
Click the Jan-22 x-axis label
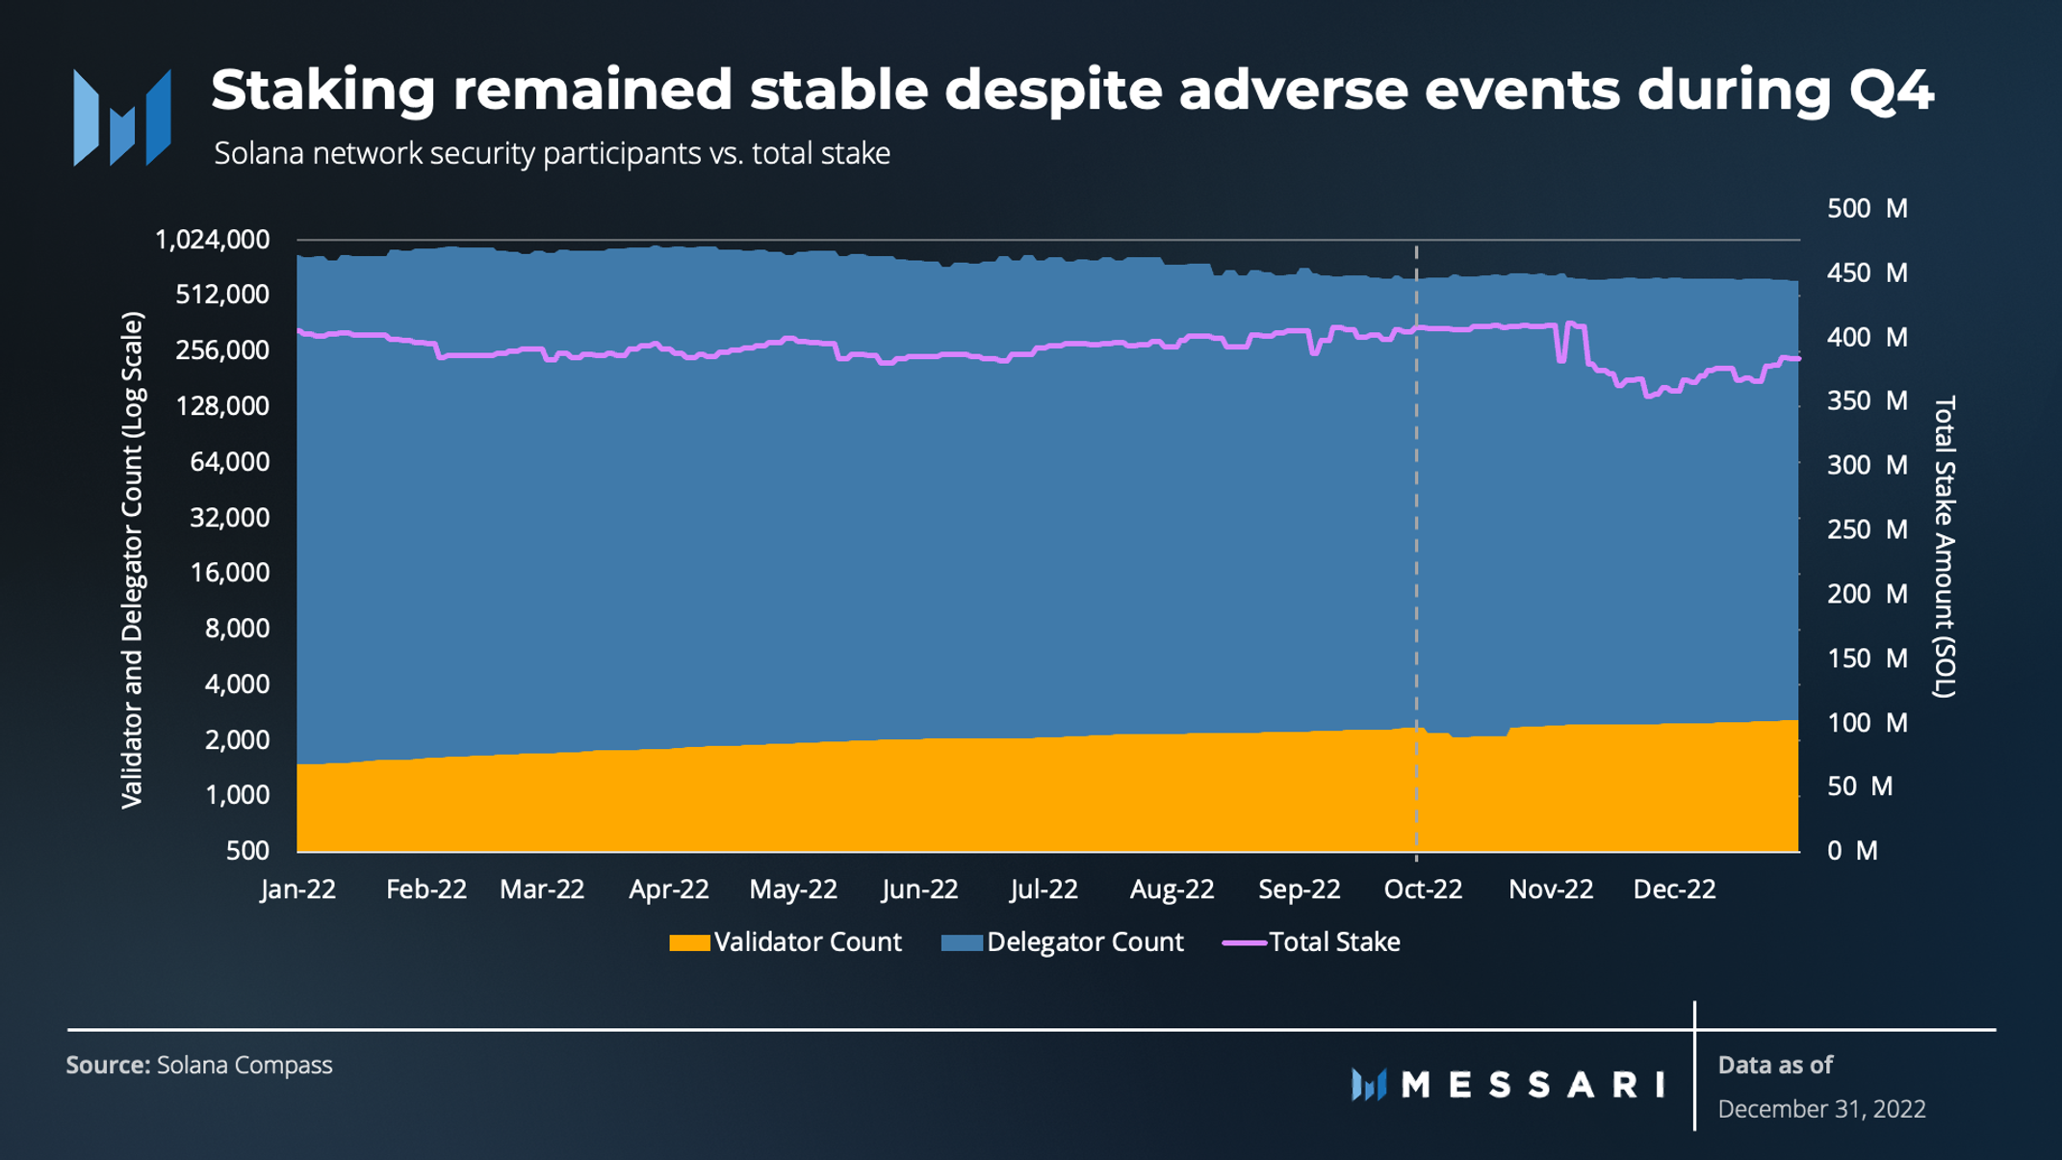pyautogui.click(x=297, y=889)
